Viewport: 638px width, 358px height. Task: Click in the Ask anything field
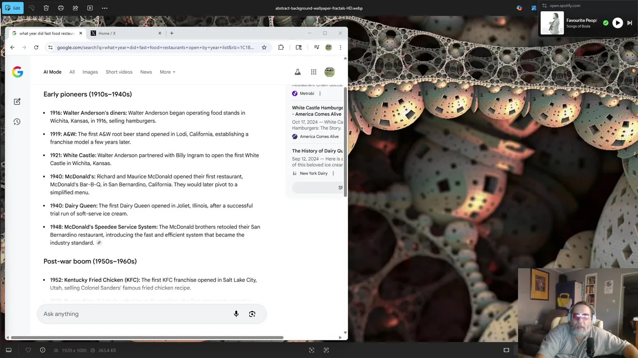(152, 314)
